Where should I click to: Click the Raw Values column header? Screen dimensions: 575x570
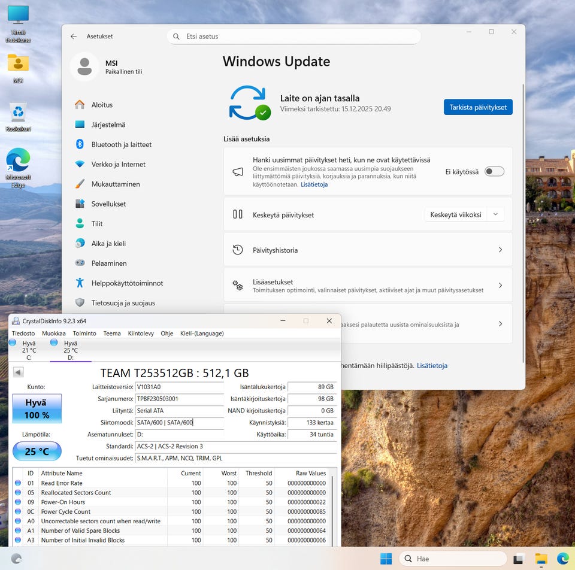pyautogui.click(x=302, y=473)
